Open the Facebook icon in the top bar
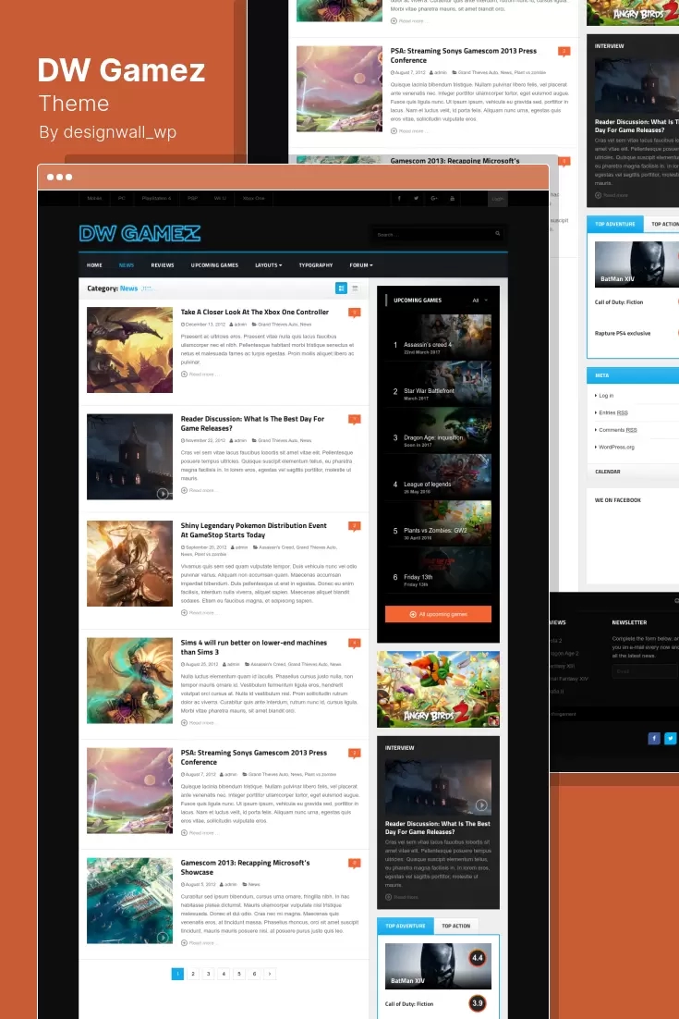679x1019 pixels. point(399,198)
